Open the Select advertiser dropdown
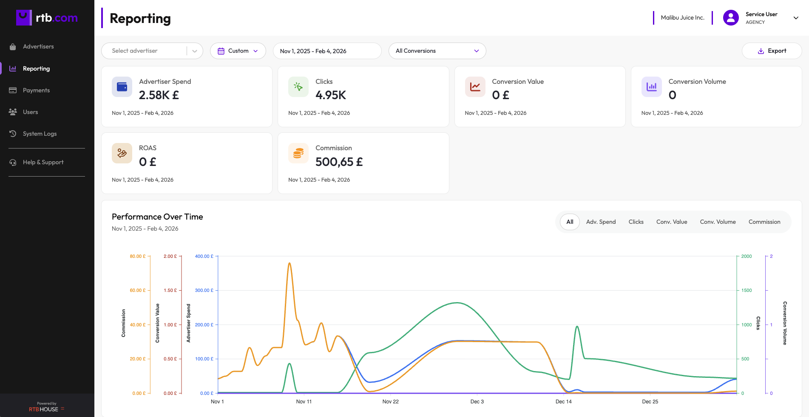 [152, 51]
